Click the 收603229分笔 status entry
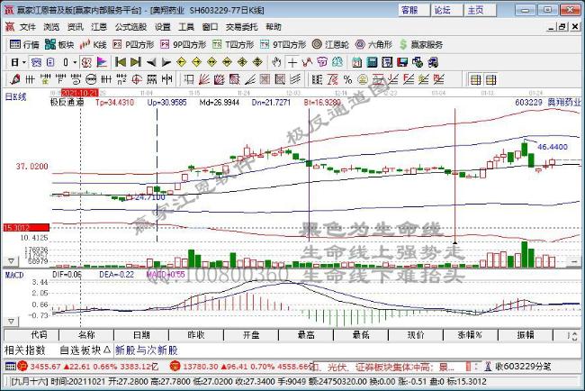 (x=523, y=367)
